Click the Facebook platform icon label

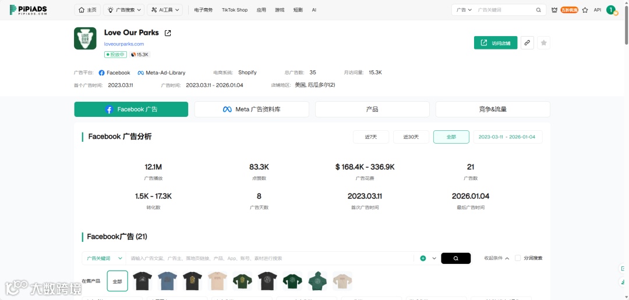click(x=114, y=73)
